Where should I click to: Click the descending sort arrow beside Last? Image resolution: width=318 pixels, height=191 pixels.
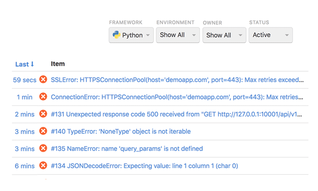(32, 64)
